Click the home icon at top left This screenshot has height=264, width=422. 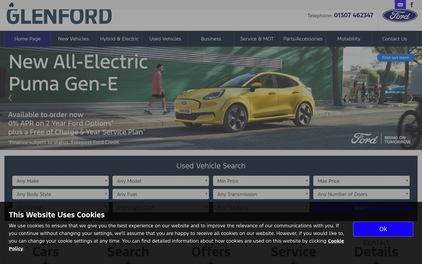point(11,5)
